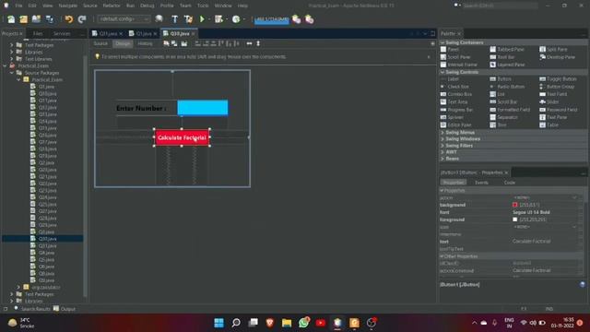The image size is (590, 332).
Task: Open Windows Start from the taskbar
Action: [x=218, y=323]
